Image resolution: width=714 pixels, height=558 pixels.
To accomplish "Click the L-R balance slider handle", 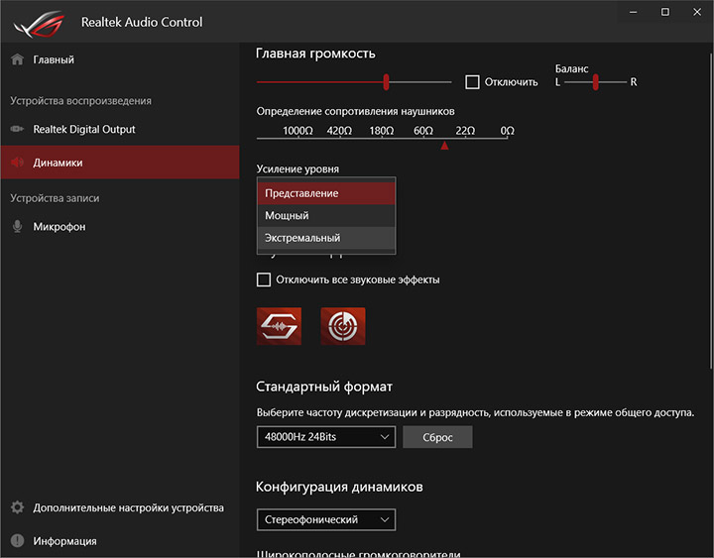I will pos(596,82).
